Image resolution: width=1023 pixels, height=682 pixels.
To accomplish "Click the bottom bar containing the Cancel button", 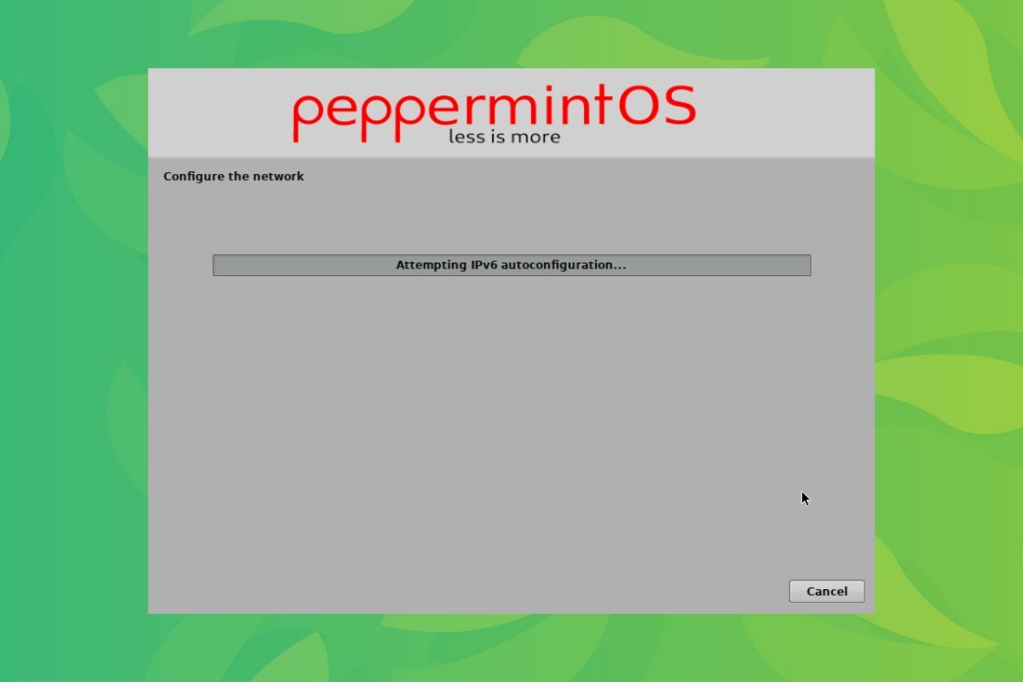I will 511,591.
